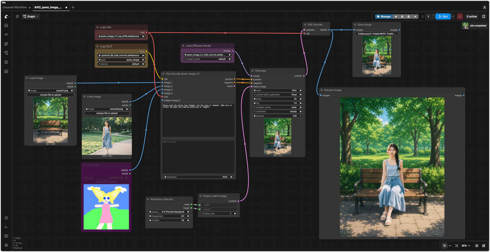Image resolution: width=490 pixels, height=252 pixels.
Task: Toggle the panel icon left of Graph
Action: pyautogui.click(x=17, y=16)
